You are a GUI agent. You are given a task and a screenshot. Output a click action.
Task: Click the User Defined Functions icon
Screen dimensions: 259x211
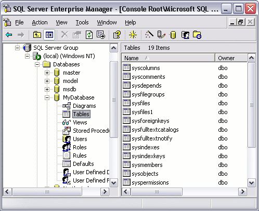point(67,180)
